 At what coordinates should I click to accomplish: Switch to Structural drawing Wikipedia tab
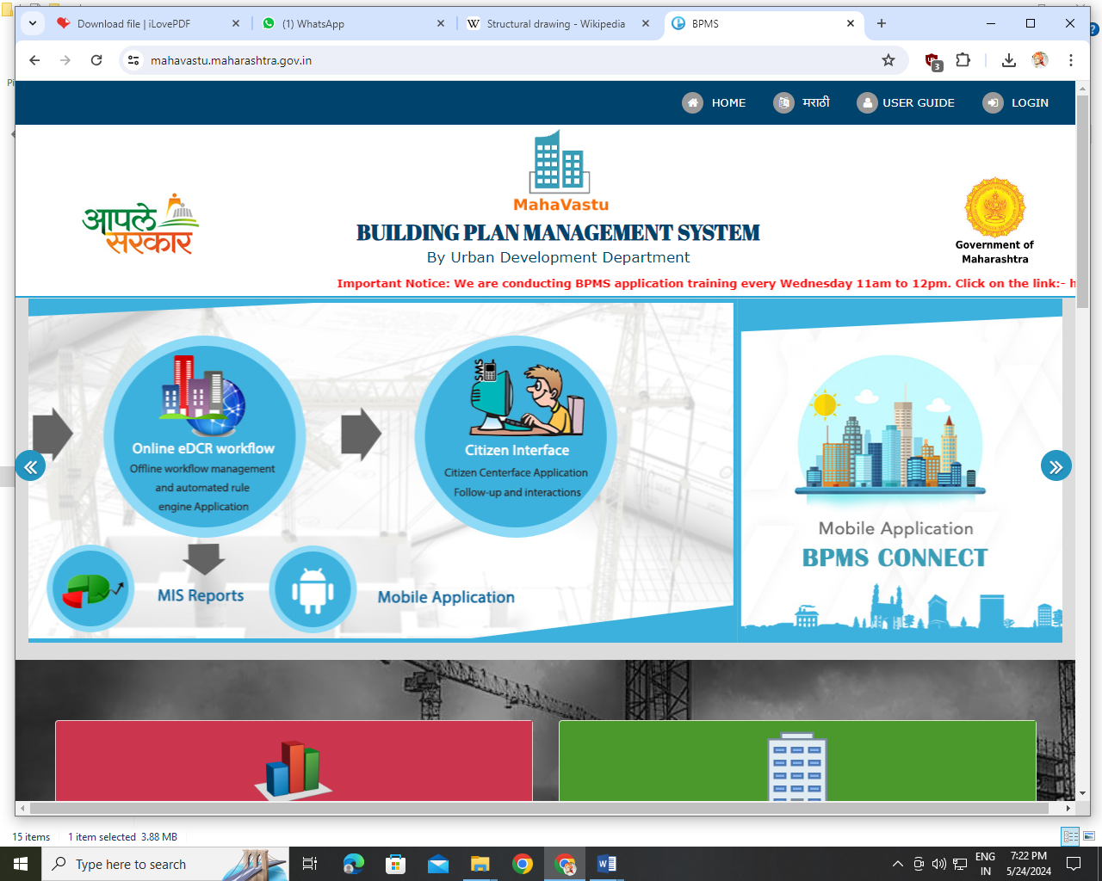click(555, 24)
